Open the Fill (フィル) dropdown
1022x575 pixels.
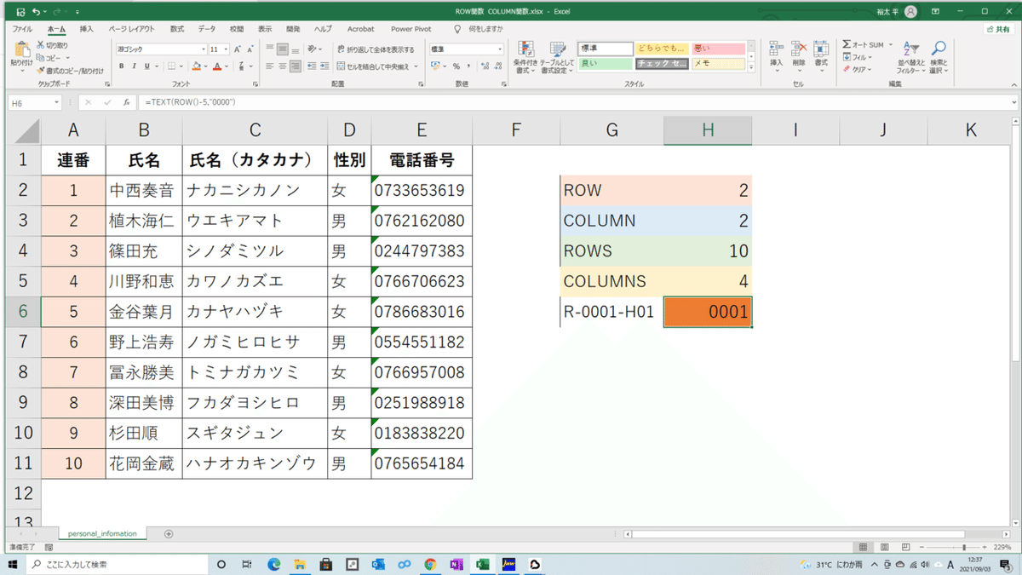coord(870,57)
